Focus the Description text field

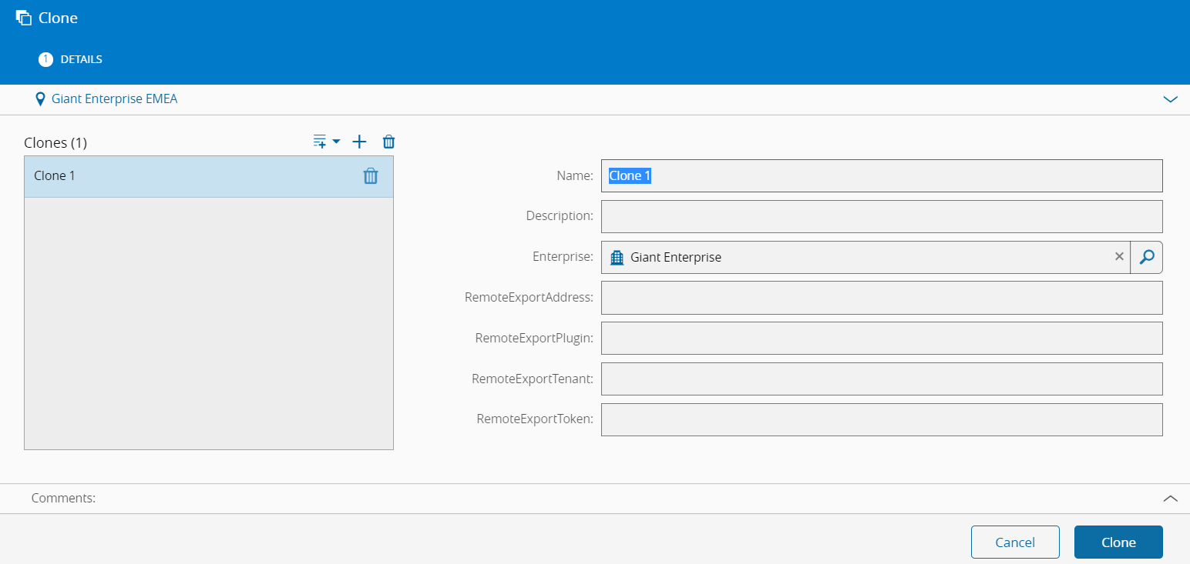881,216
